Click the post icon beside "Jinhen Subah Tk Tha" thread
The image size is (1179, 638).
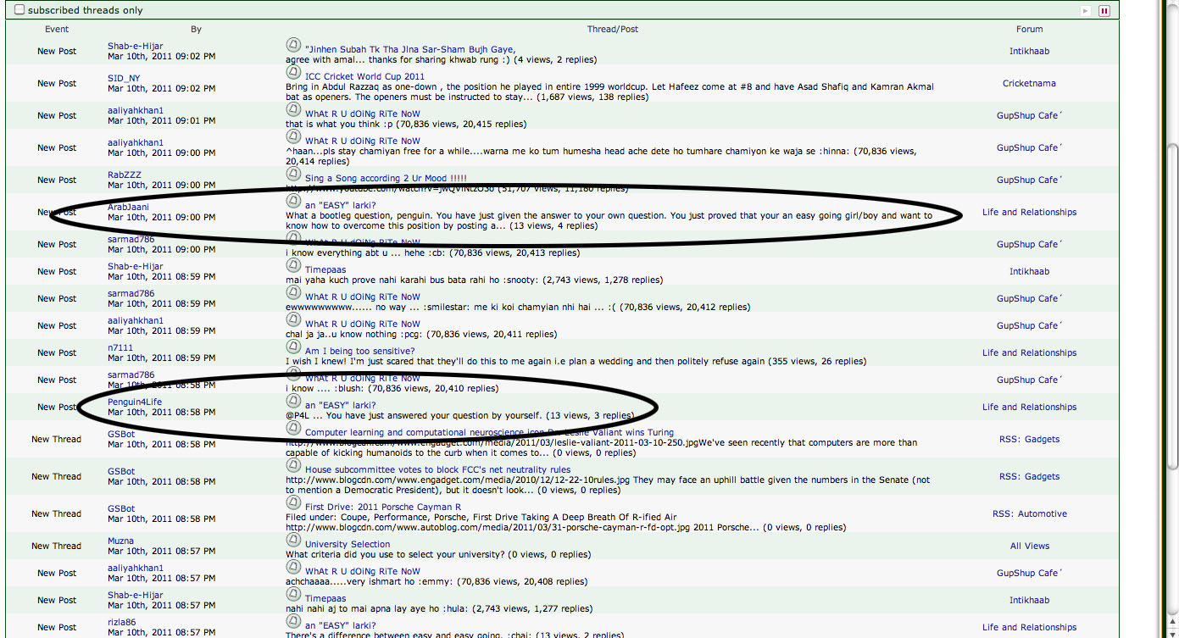tap(293, 47)
